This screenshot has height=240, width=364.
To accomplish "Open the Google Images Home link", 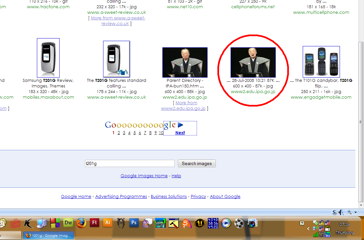I will 144,176.
